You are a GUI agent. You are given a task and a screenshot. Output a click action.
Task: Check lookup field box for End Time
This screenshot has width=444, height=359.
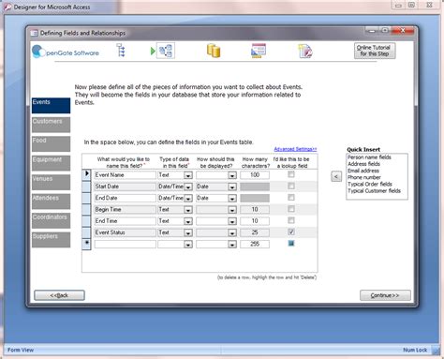[x=291, y=220]
